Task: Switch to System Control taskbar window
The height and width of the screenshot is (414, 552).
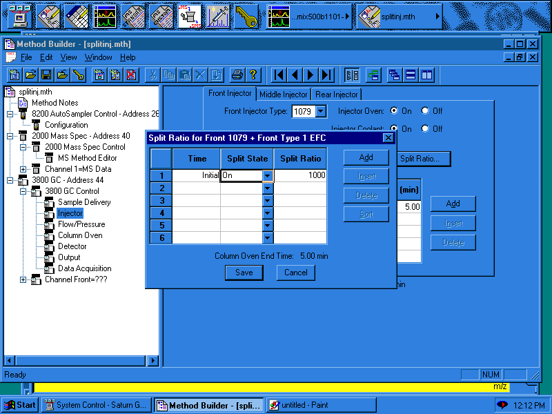Action: tap(97, 405)
